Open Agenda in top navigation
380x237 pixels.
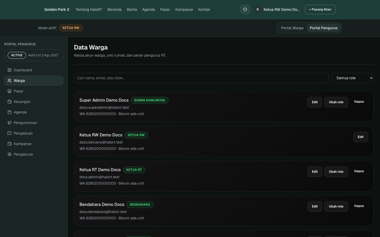coord(149,9)
